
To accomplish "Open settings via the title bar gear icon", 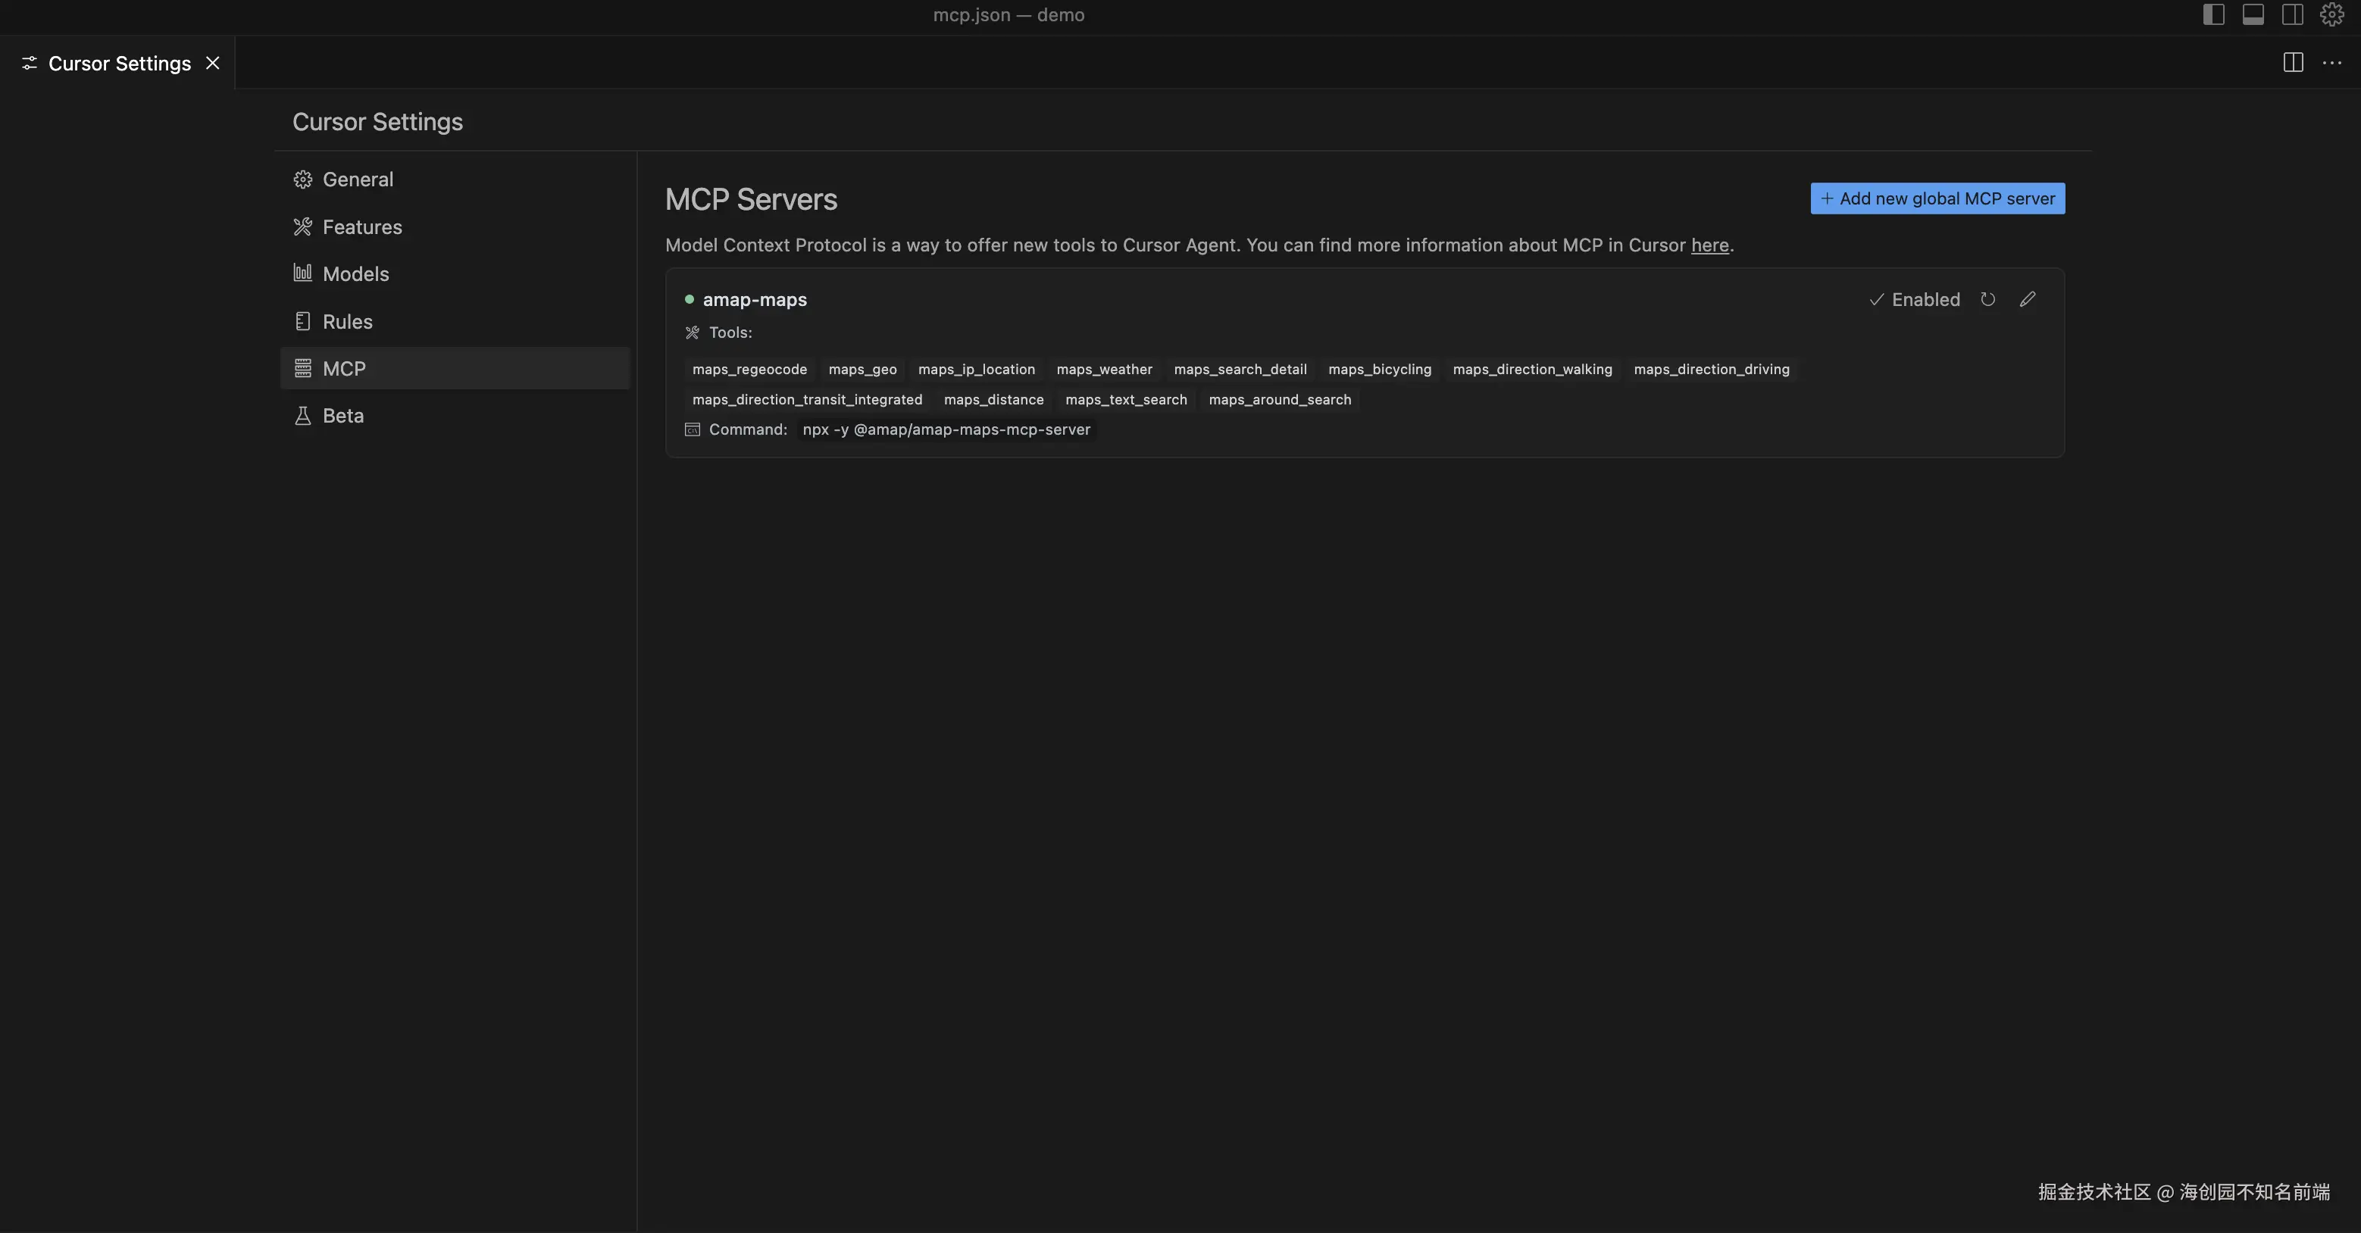I will click(2331, 14).
